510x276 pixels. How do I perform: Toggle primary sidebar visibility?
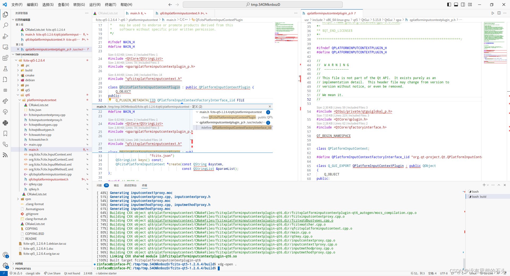(449, 5)
